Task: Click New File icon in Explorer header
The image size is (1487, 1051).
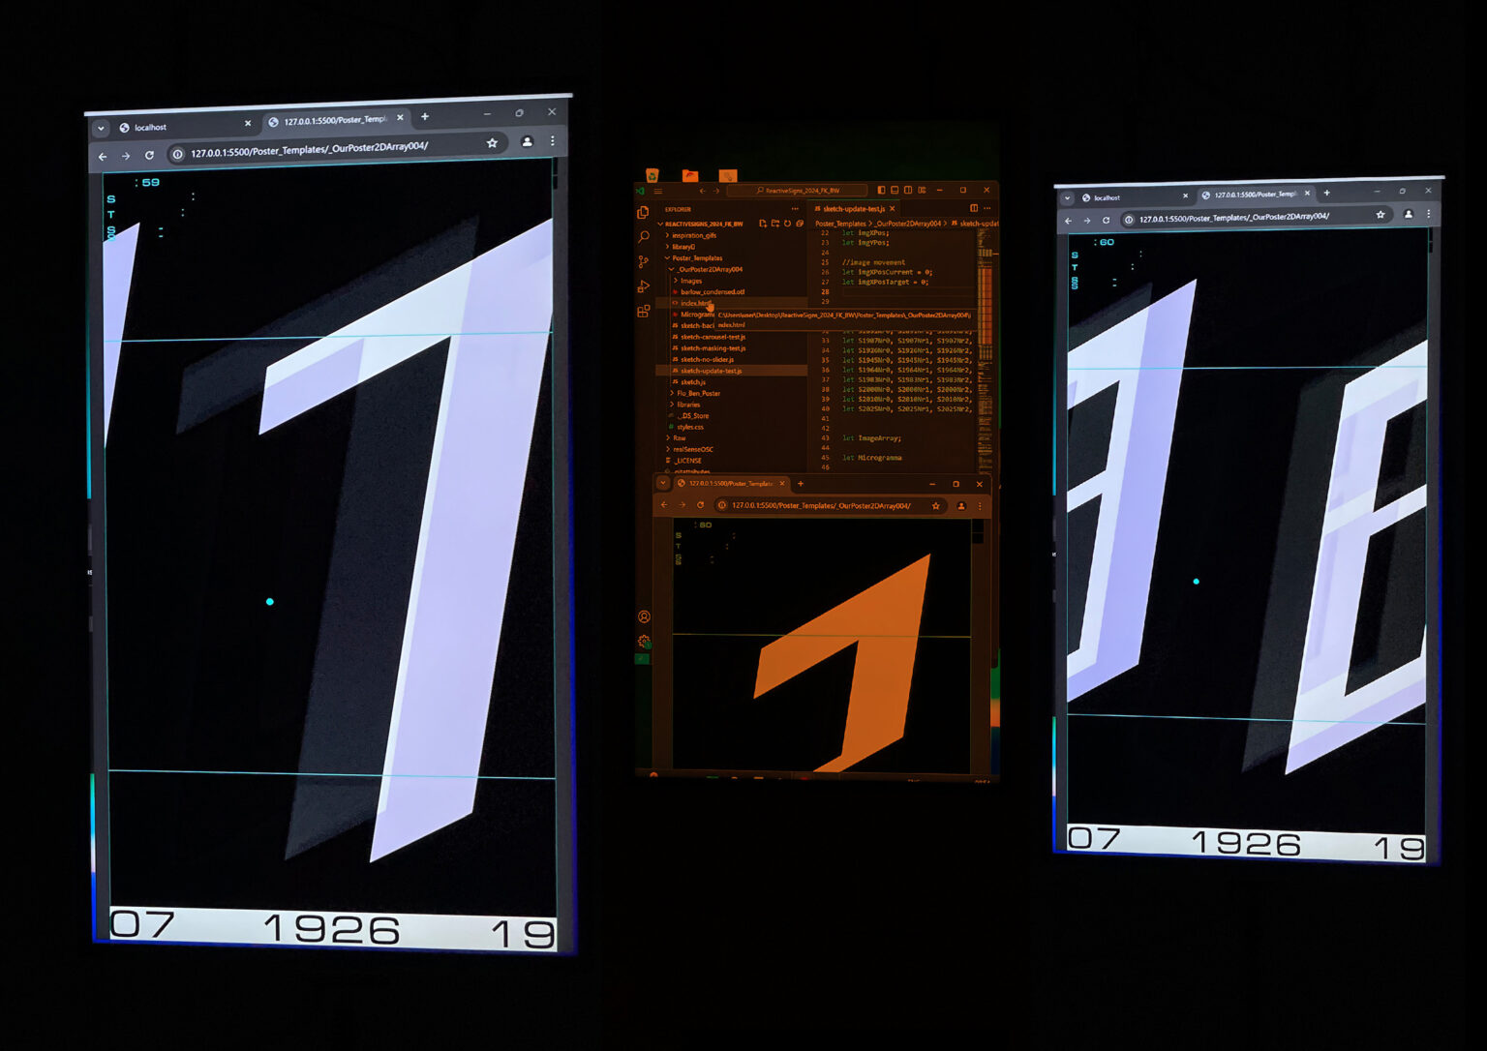Action: click(x=763, y=224)
